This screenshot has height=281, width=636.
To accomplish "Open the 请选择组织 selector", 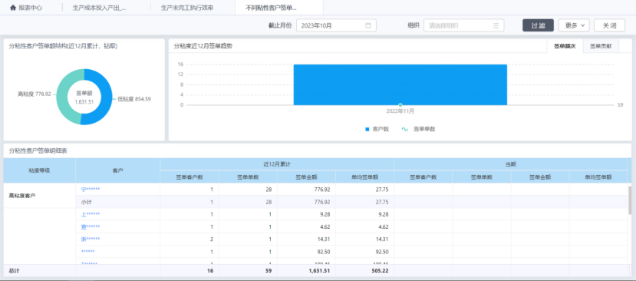I will pos(463,25).
